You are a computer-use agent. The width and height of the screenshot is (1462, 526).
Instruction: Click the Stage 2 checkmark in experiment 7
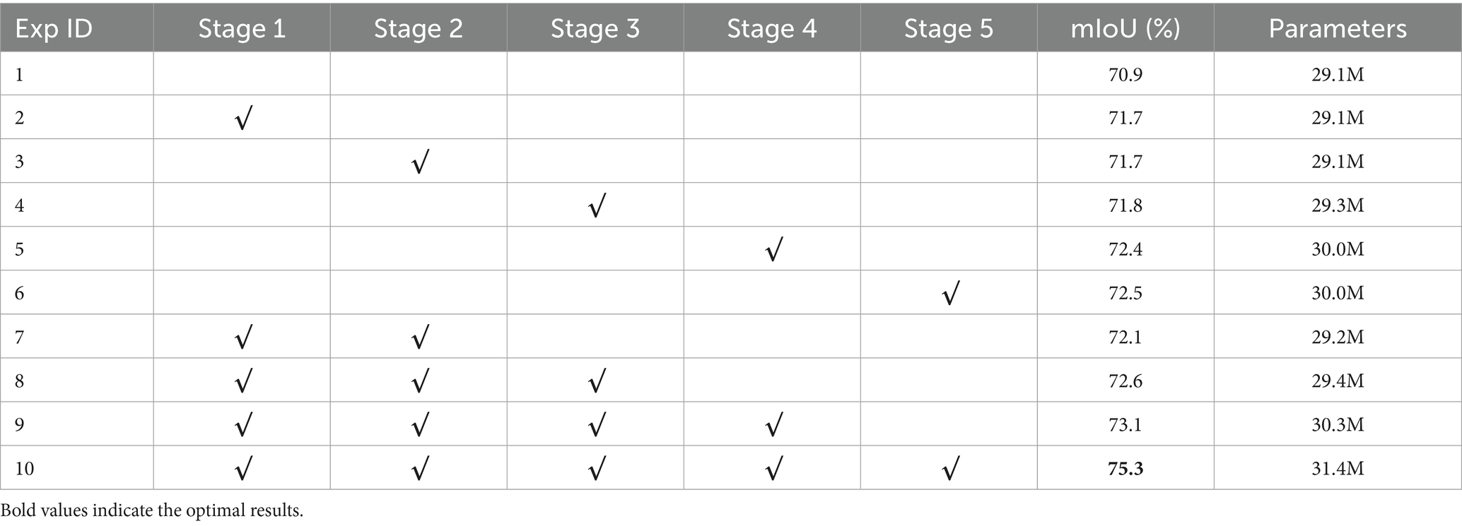coord(419,337)
